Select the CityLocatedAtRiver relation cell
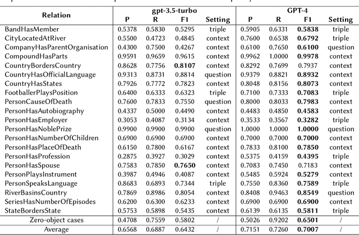This screenshot has height=235, width=359. 33,37
